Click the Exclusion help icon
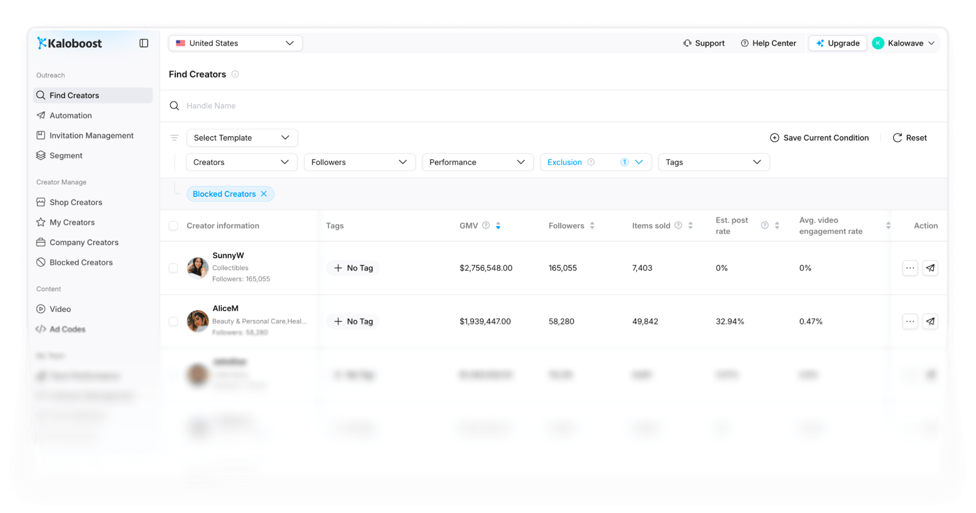Image resolution: width=976 pixels, height=513 pixels. tap(591, 162)
